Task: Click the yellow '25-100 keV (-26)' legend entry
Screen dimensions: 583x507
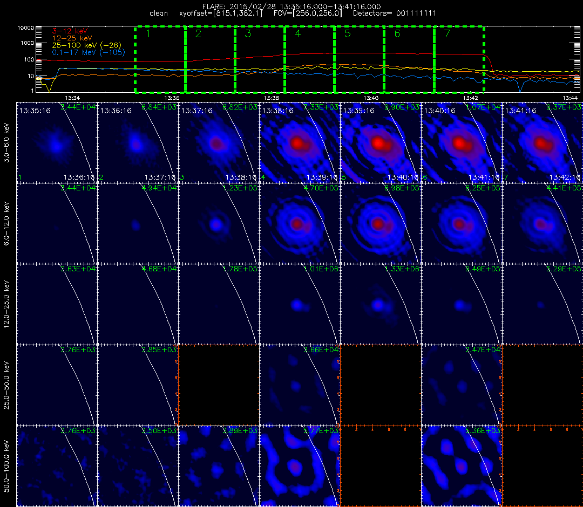Action: pos(86,45)
